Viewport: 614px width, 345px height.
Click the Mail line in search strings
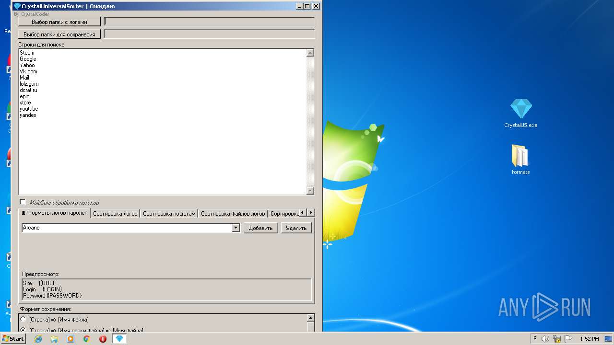[24, 78]
